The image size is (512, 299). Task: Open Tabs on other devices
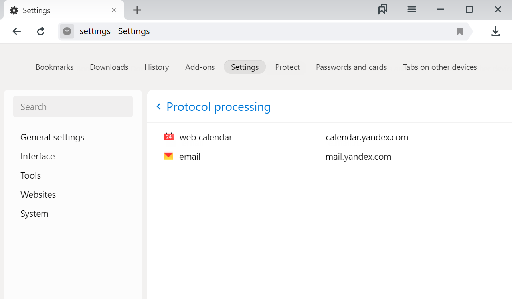tap(440, 67)
